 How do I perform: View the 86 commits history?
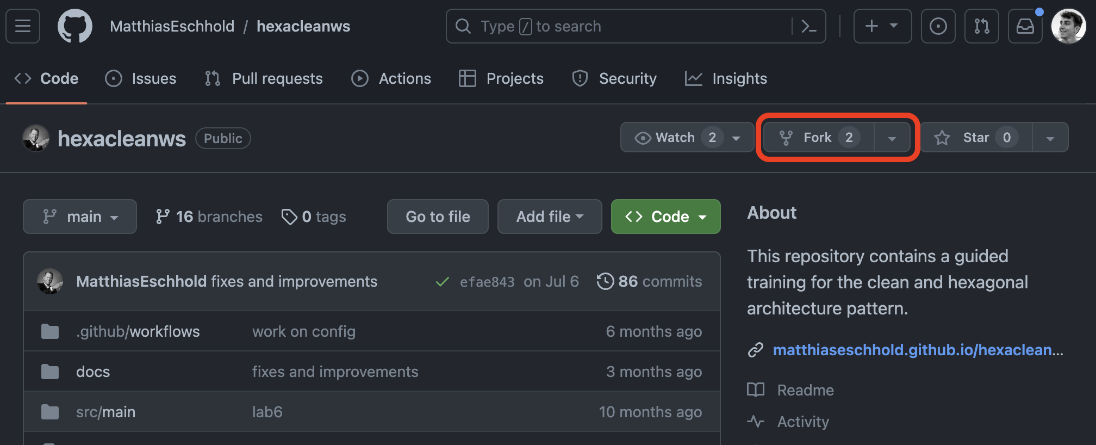click(x=649, y=281)
